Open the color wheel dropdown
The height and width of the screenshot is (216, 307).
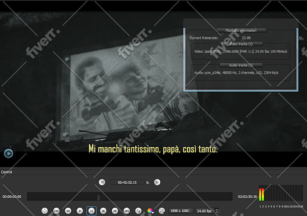tap(150, 211)
